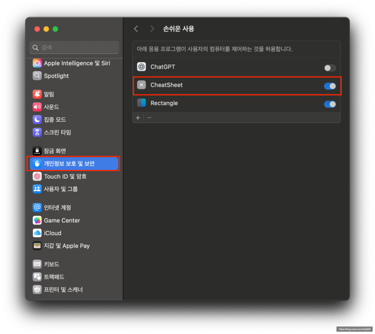The image size is (375, 334).
Task: Click the 잠금 화면 lock icon
Action: click(x=37, y=151)
